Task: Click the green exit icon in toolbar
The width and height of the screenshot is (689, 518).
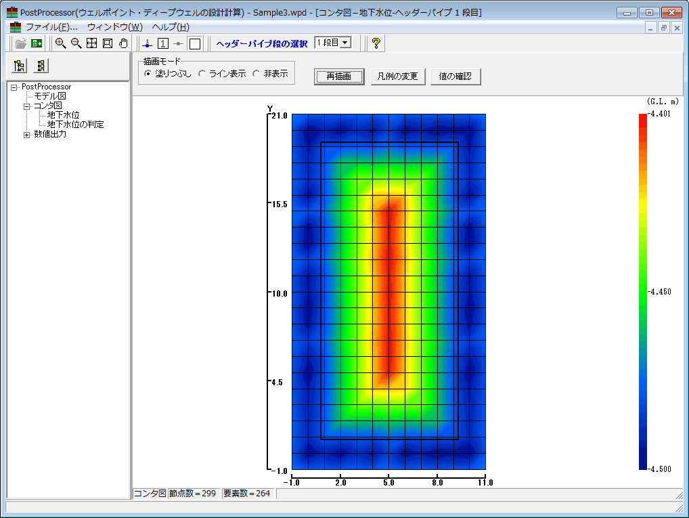Action: click(37, 43)
